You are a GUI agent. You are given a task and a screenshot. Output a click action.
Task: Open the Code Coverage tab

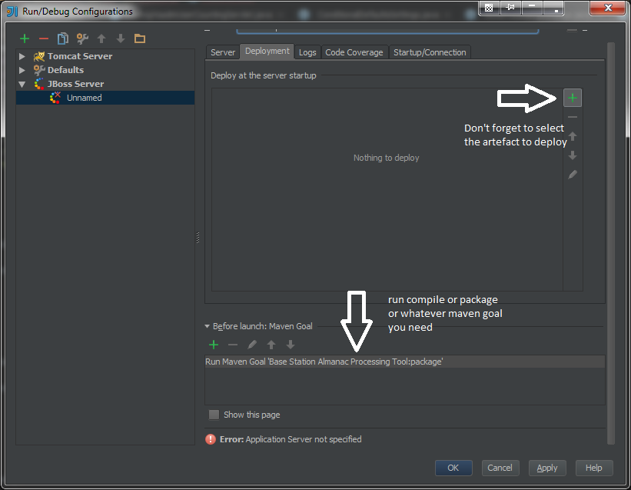coord(354,52)
